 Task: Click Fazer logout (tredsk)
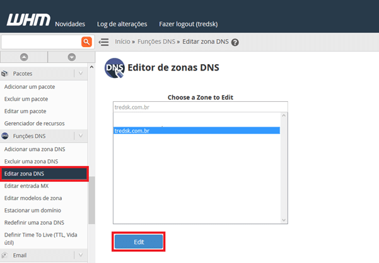tap(189, 24)
